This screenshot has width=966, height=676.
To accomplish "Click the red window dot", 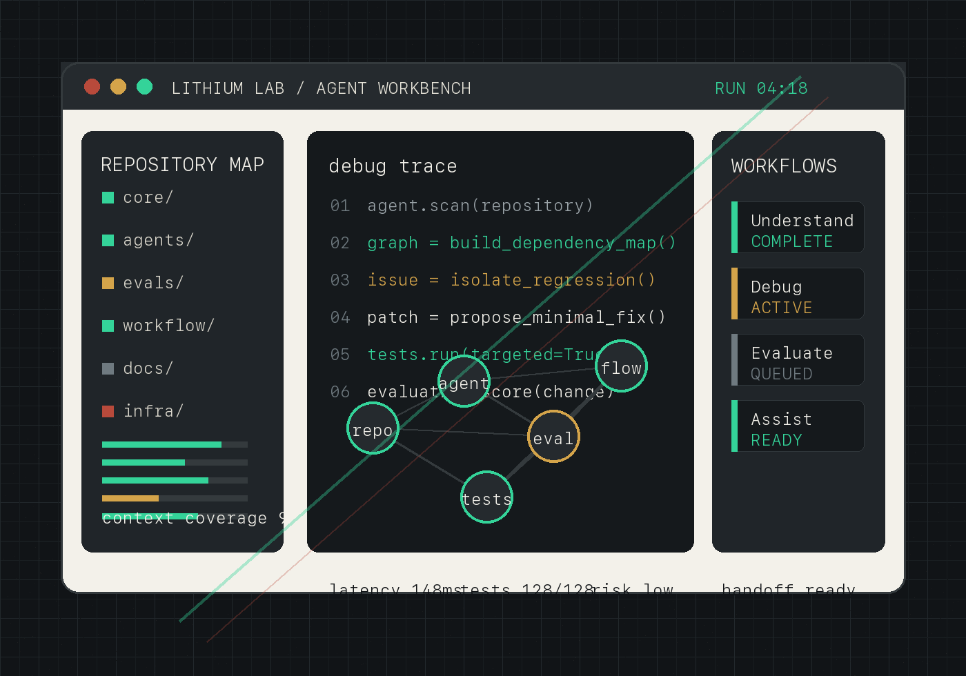I will pos(92,86).
